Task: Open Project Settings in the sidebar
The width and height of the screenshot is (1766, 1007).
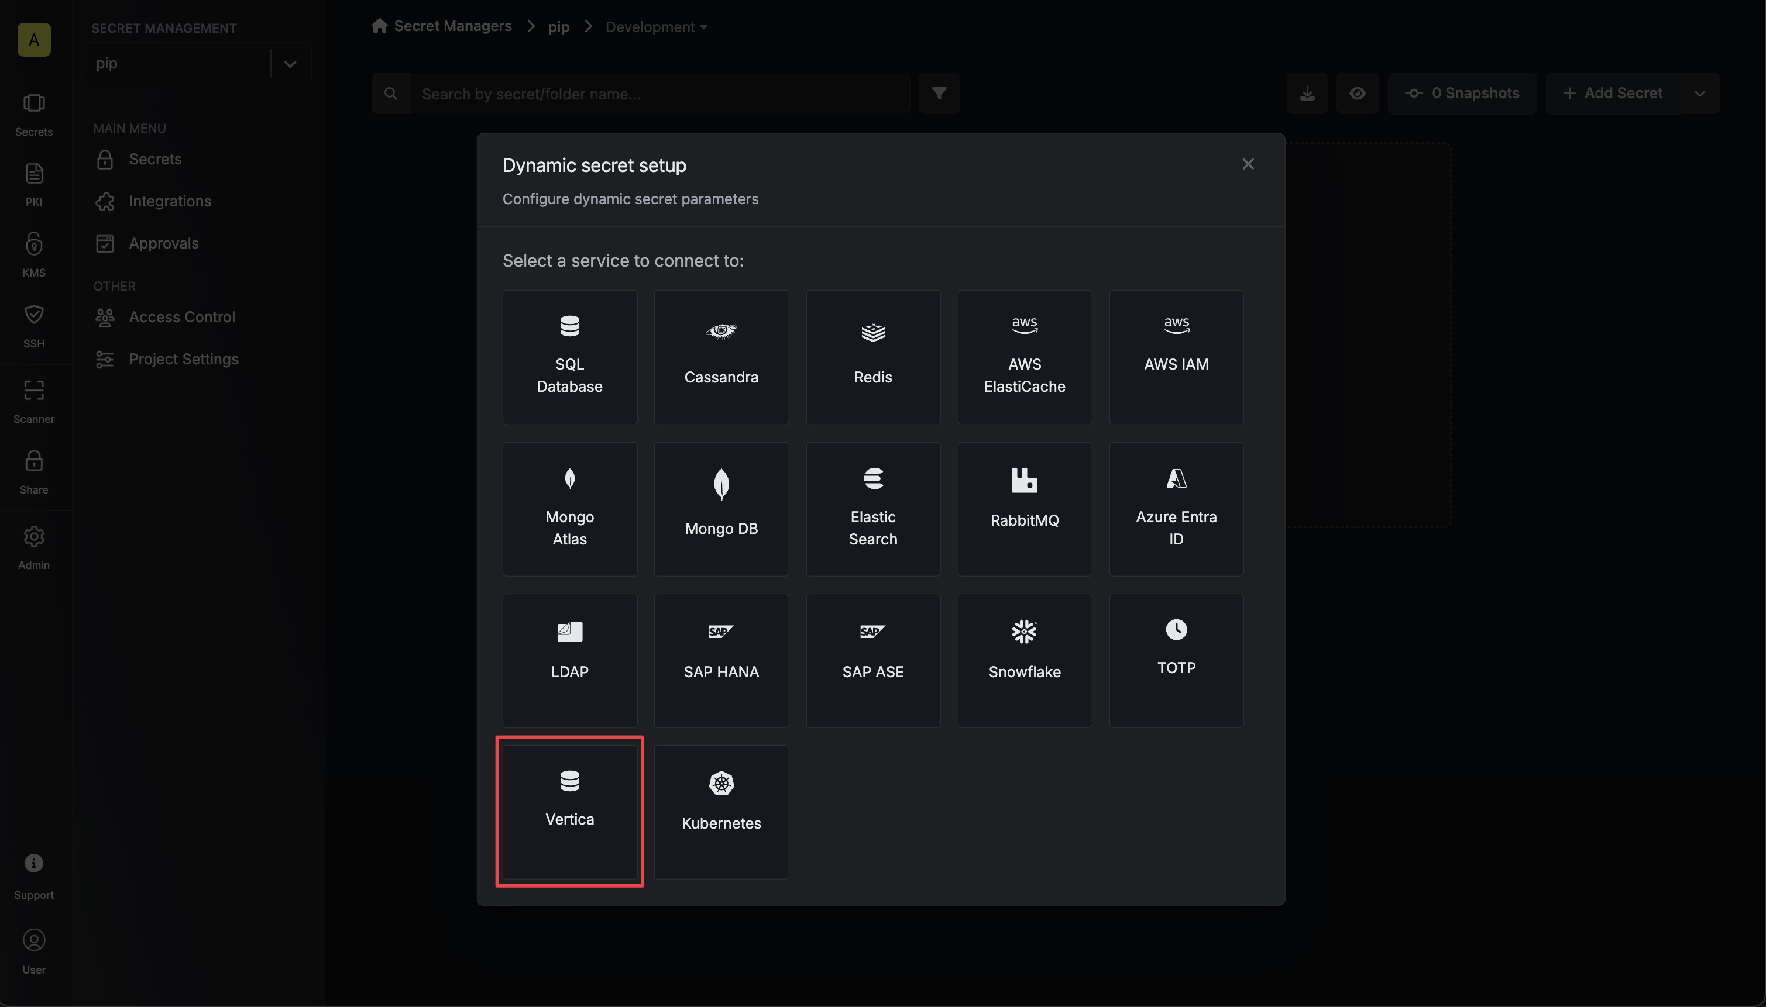Action: coord(183,359)
